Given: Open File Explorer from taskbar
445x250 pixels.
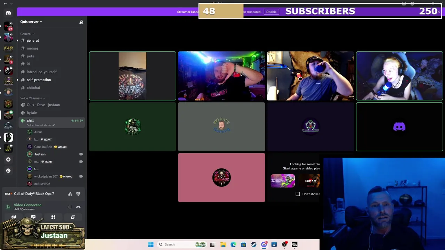Looking at the screenshot, I should [223, 244].
